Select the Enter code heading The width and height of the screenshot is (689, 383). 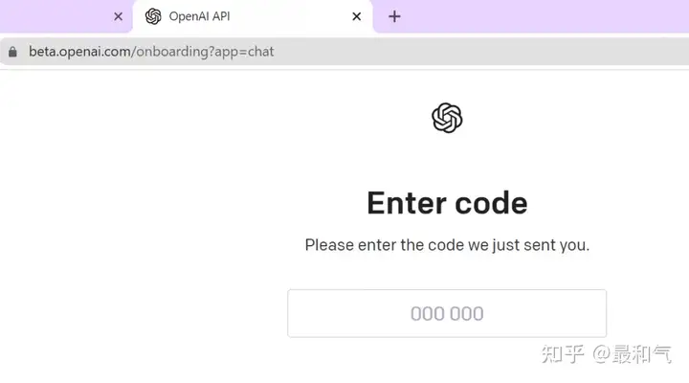pyautogui.click(x=447, y=203)
